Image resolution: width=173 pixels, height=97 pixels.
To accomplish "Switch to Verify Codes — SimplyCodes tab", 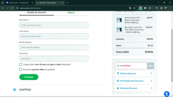I will pos(19,3).
